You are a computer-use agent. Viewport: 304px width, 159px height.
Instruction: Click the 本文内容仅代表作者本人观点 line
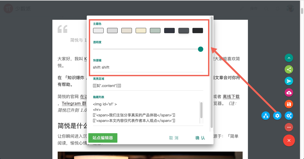pos(134,121)
